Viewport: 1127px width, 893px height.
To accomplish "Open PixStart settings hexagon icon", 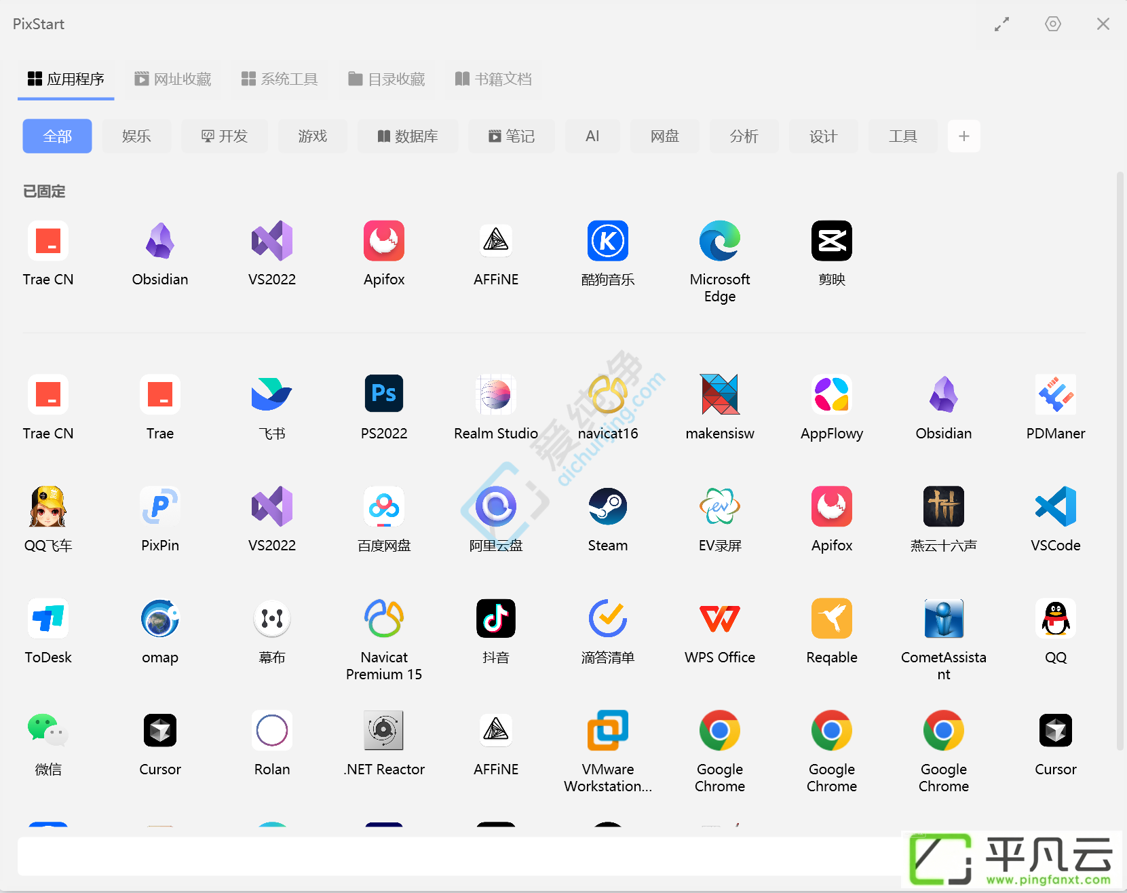I will [x=1053, y=24].
